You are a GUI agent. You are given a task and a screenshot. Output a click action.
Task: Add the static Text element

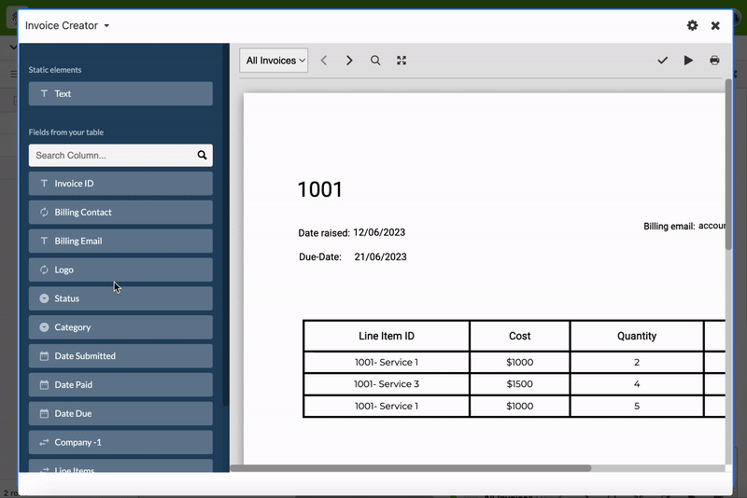coord(120,93)
